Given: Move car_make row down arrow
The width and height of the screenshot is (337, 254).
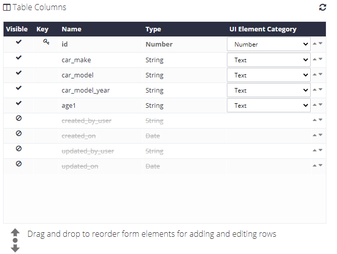Looking at the screenshot, I should [x=320, y=59].
